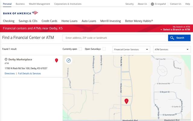Click the E Birchwood Rd map label
The image size is (193, 121).
163,83
